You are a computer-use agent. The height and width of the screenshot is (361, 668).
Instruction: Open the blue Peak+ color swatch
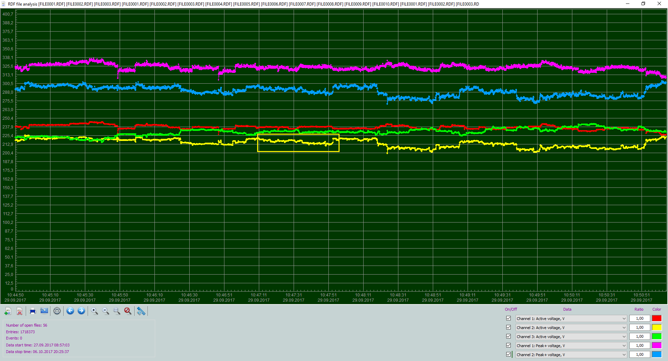click(657, 354)
